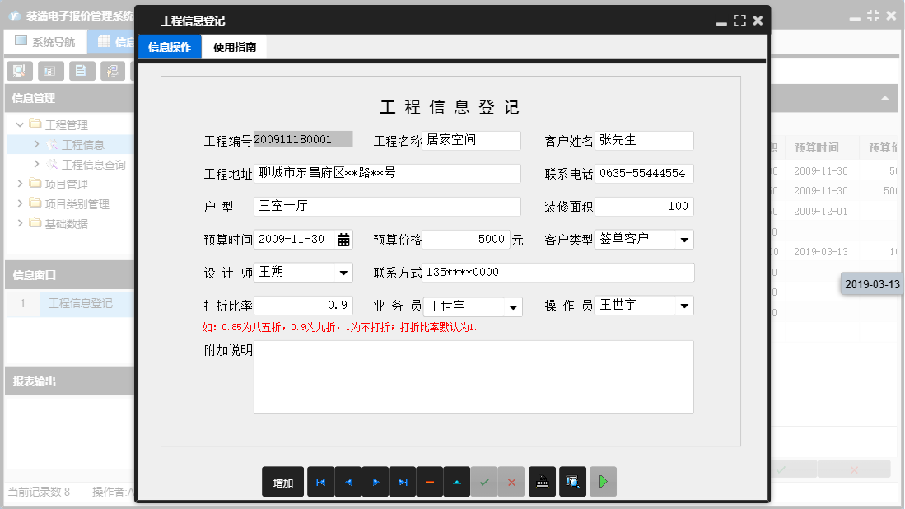
Task: Jump to the last record icon
Action: coord(402,482)
